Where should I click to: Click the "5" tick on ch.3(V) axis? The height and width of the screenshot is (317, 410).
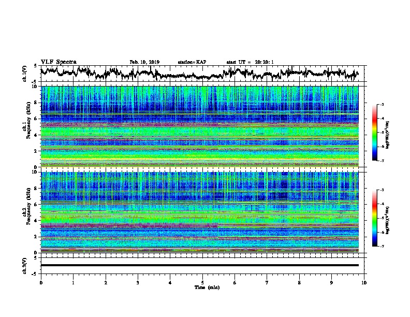pyautogui.click(x=35, y=258)
